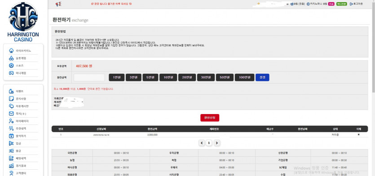Select the 100만원 amount button
Viewport: 375px width, 176px height.
click(x=244, y=78)
